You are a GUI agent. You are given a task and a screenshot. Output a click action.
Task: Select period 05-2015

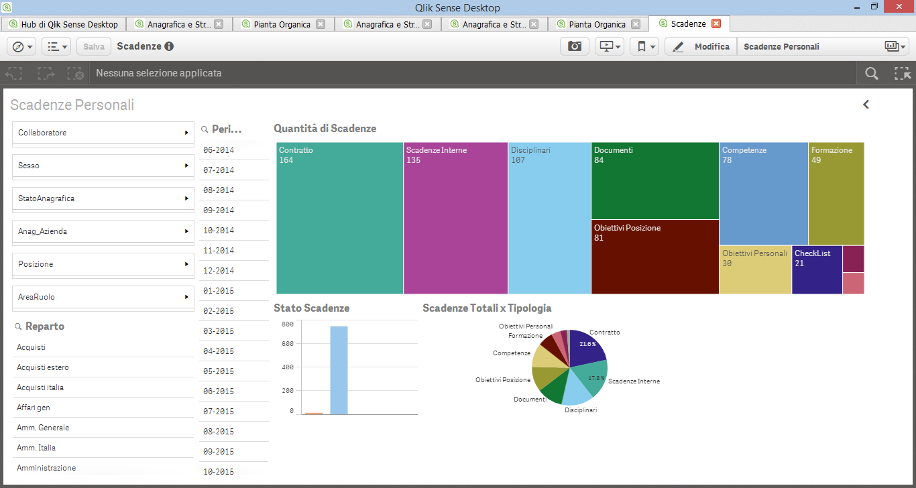coord(234,371)
